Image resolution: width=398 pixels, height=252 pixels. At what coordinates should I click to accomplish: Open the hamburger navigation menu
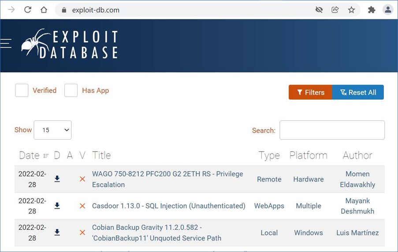(6, 43)
